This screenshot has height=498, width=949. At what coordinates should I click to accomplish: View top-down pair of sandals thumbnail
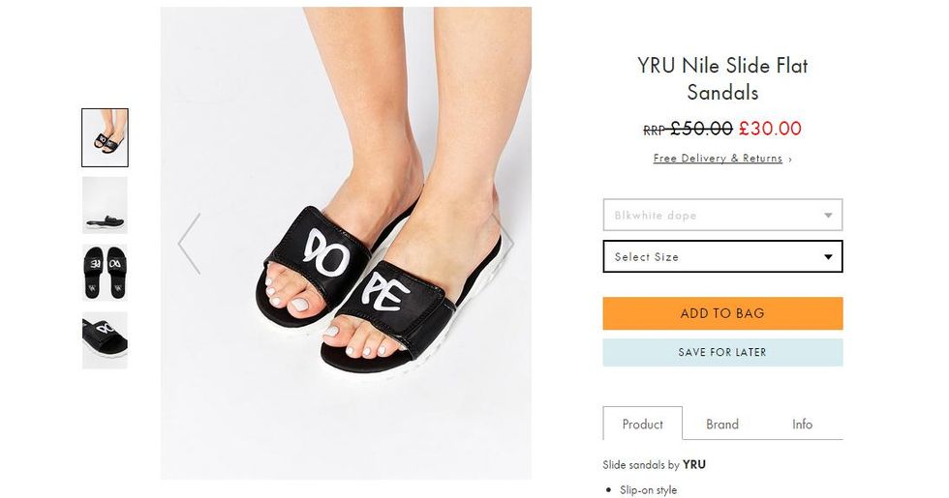coord(105,273)
